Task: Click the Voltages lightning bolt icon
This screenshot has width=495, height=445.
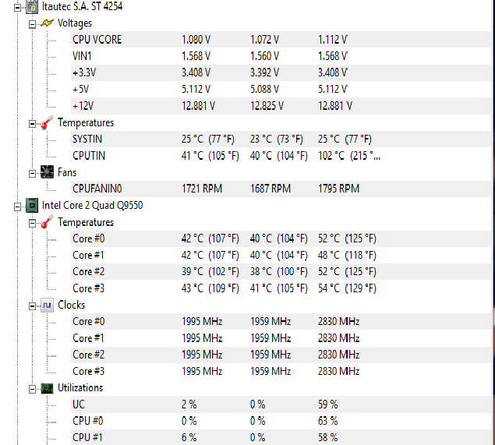Action: point(47,23)
